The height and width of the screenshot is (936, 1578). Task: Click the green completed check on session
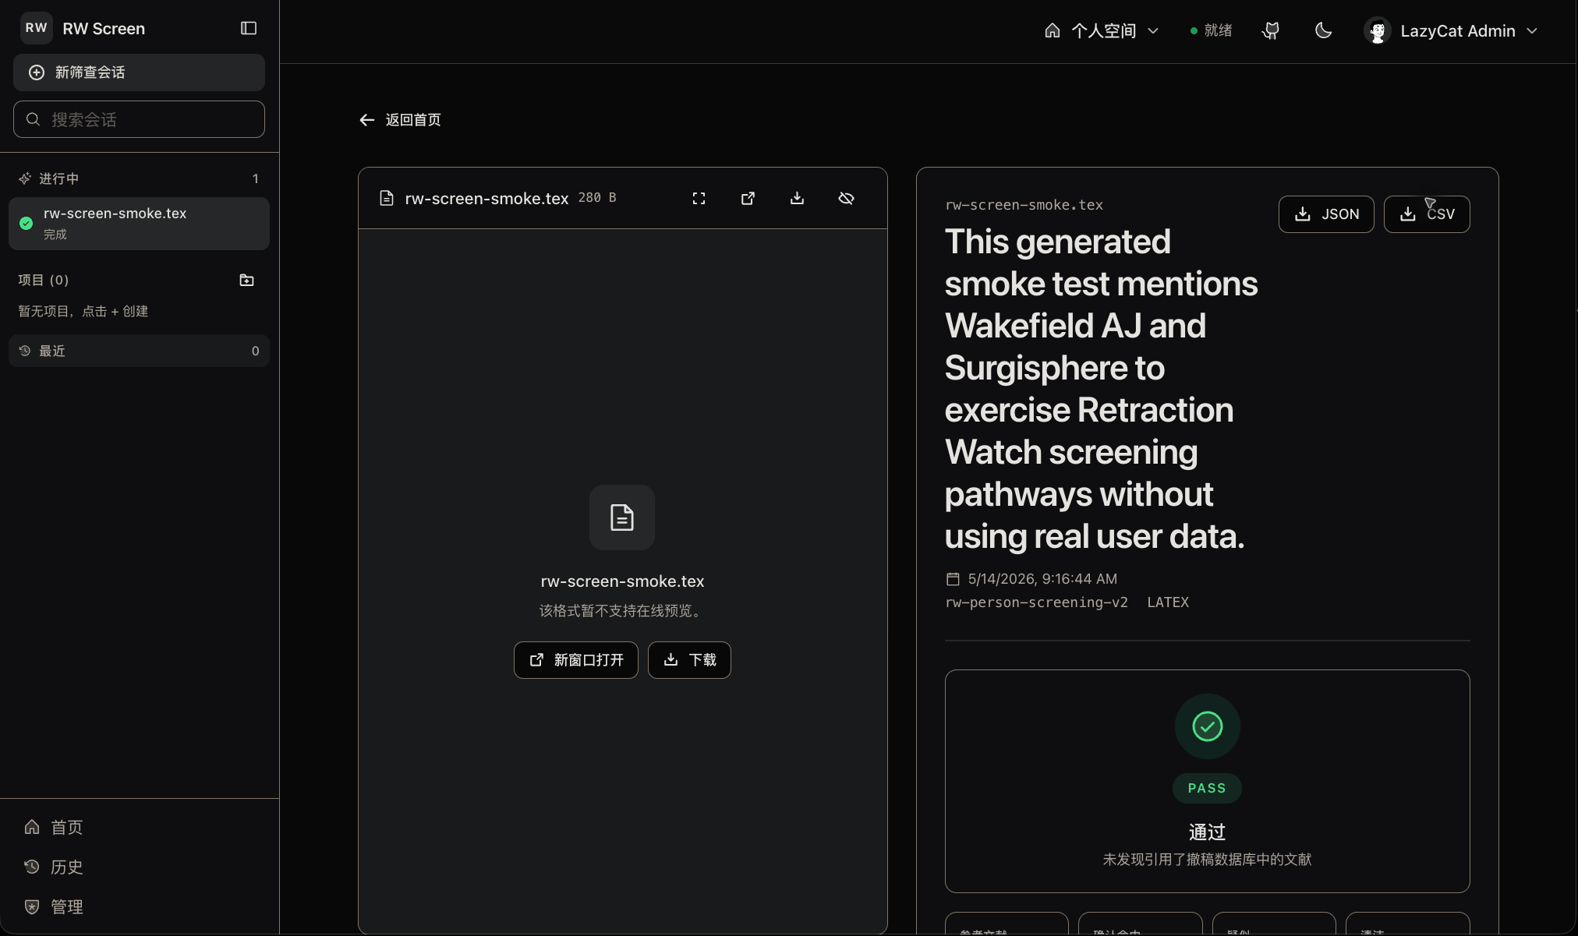point(26,223)
